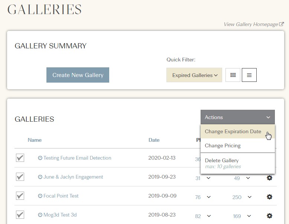
Task: Uncheck Testing Future Email Detection checkbox
Action: pos(20,158)
